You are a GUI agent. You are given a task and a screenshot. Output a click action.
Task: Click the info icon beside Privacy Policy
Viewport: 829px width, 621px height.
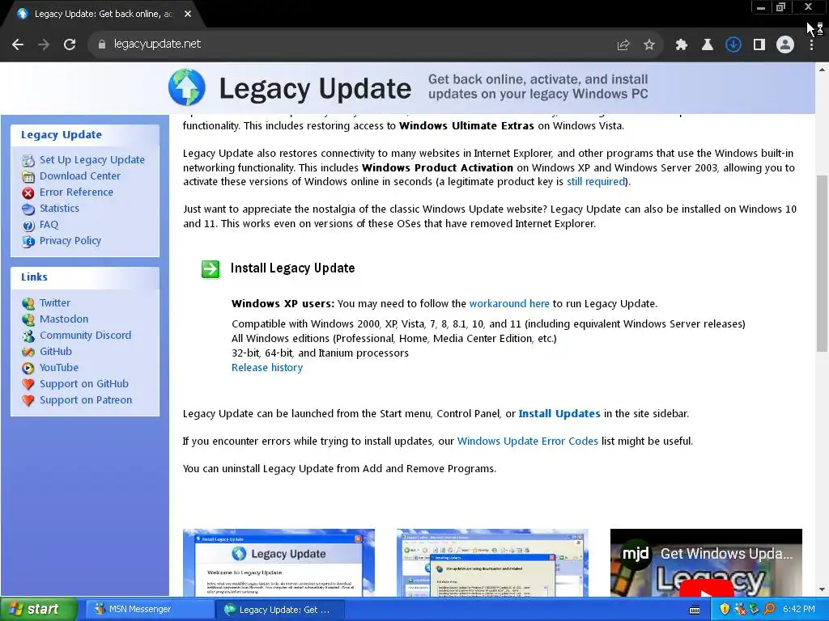click(x=28, y=242)
